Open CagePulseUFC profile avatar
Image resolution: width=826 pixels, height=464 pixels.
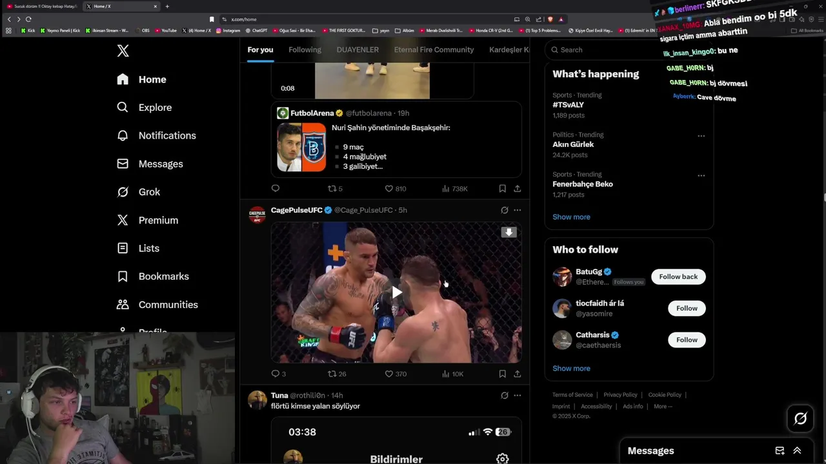(257, 215)
